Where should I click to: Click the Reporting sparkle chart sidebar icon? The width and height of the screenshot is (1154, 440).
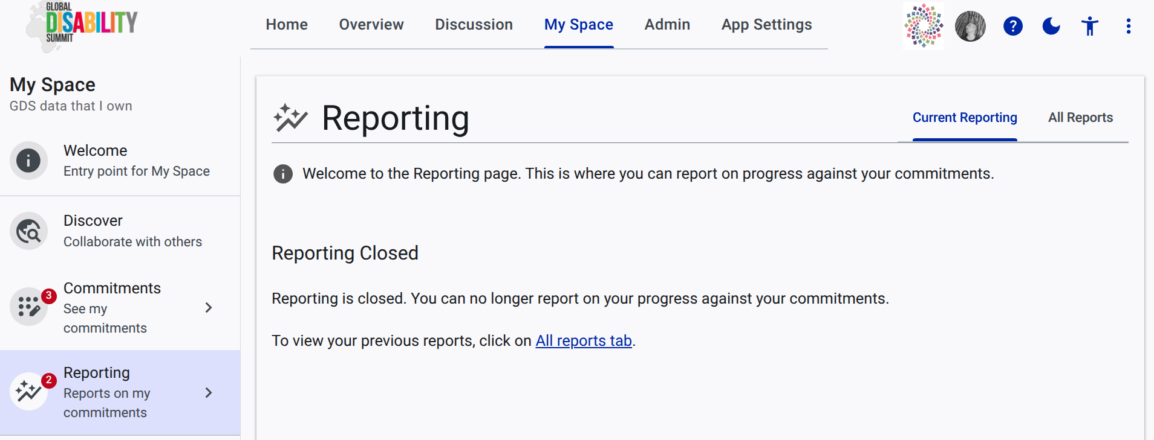[x=28, y=392]
